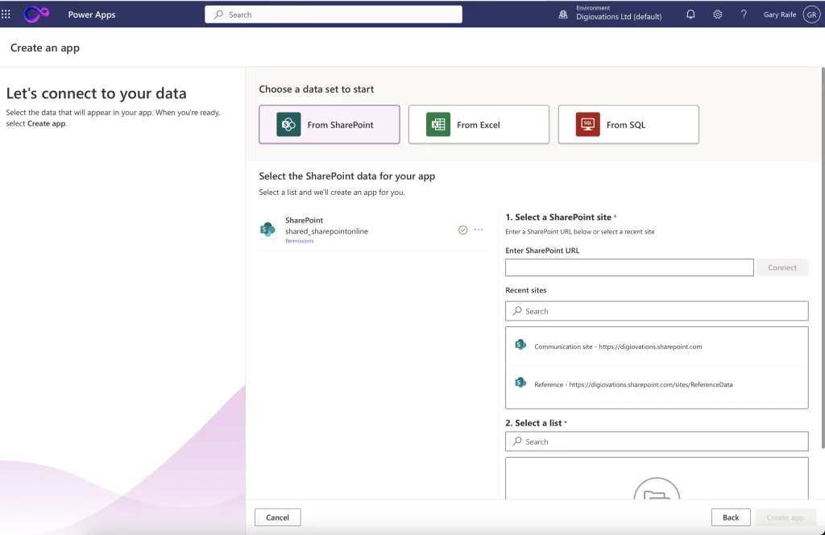Screen dimensions: 825x535
Task: Select the From SharePoint data option
Action: [329, 125]
